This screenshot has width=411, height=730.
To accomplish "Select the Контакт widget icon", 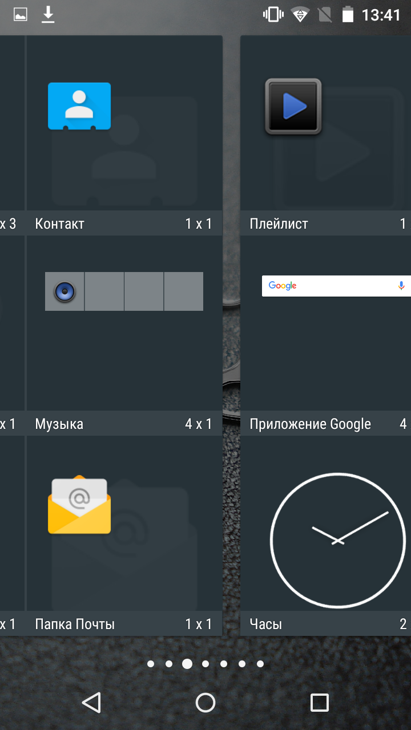I will point(79,106).
